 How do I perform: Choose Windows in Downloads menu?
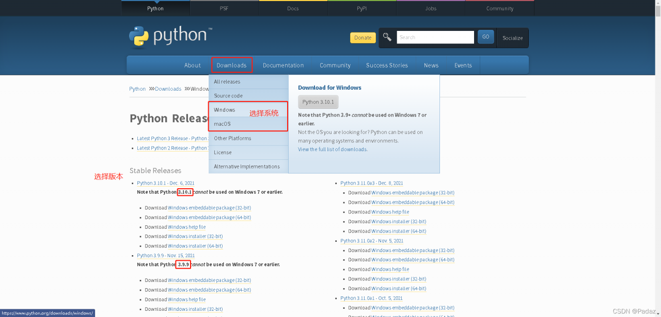[x=248, y=110]
